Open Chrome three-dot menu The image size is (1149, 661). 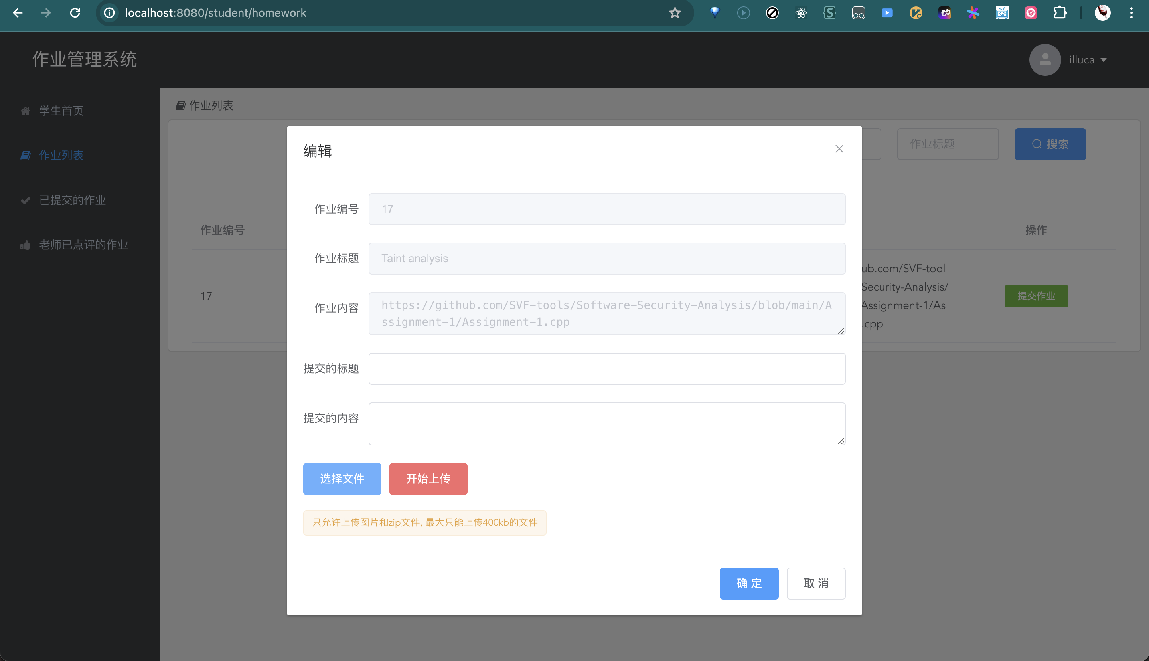coord(1131,13)
